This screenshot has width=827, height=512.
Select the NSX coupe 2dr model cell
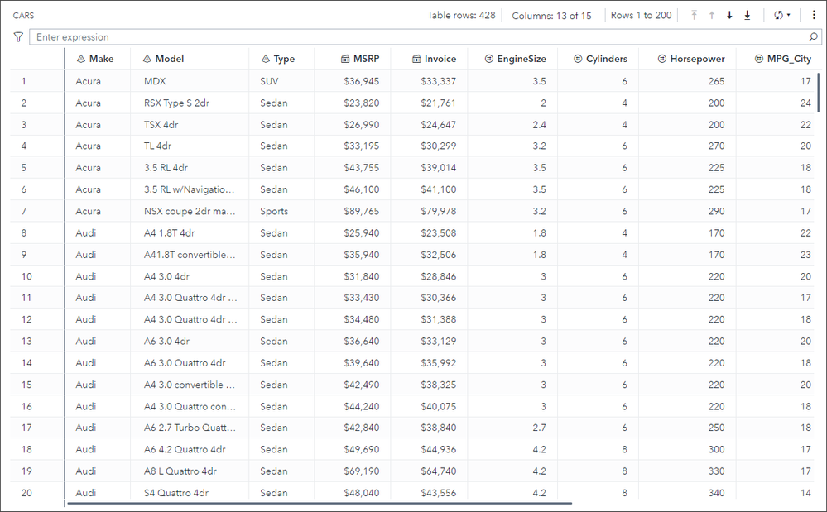tap(190, 211)
